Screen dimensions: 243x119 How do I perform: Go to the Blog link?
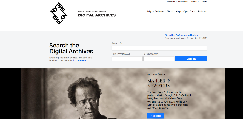click(x=204, y=1)
